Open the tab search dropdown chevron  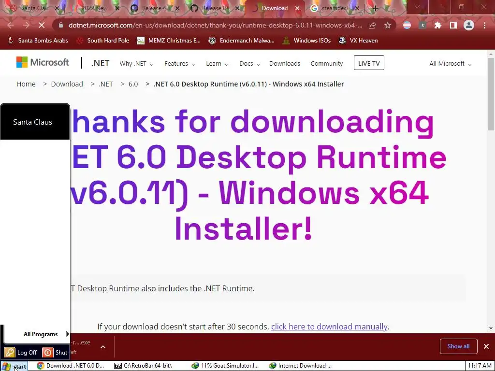(417, 7)
